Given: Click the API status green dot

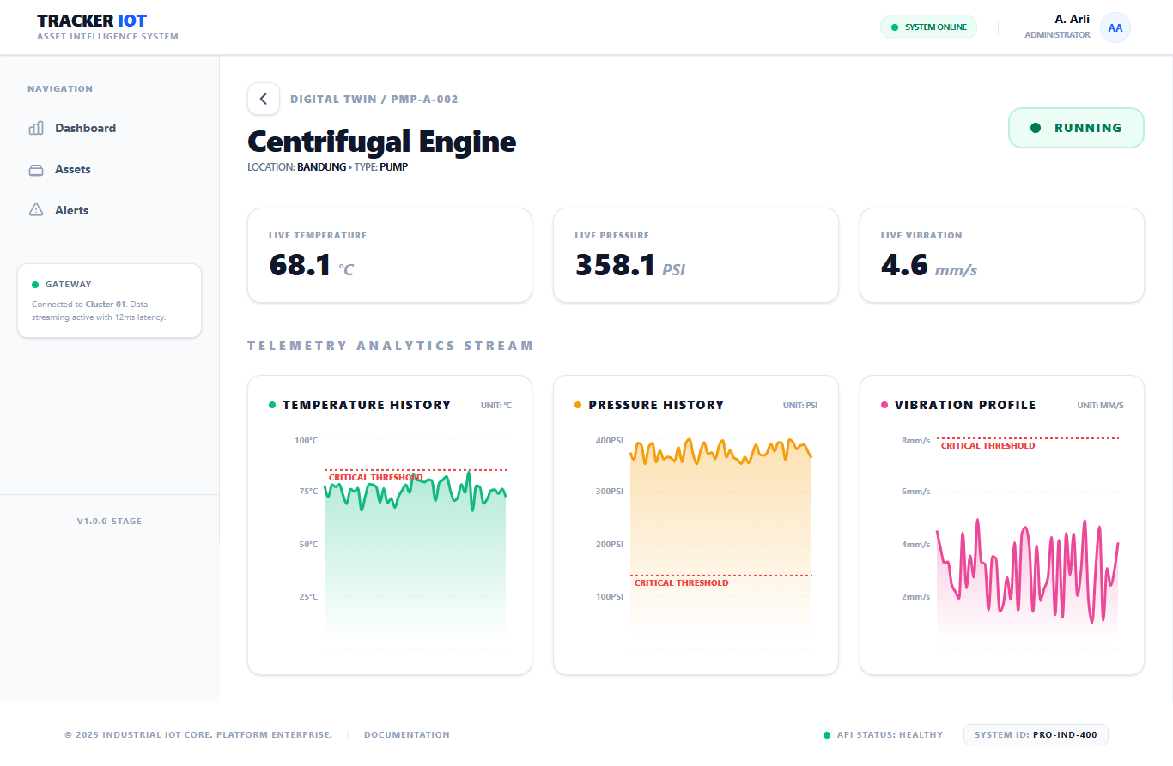Looking at the screenshot, I should tap(827, 735).
